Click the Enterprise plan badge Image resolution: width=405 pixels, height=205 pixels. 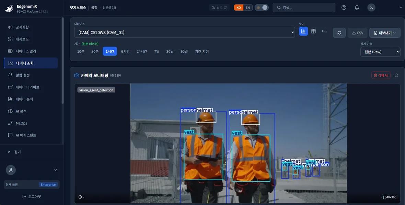pyautogui.click(x=48, y=185)
